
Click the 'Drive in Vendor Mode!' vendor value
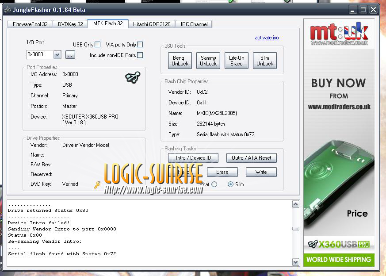86,145
